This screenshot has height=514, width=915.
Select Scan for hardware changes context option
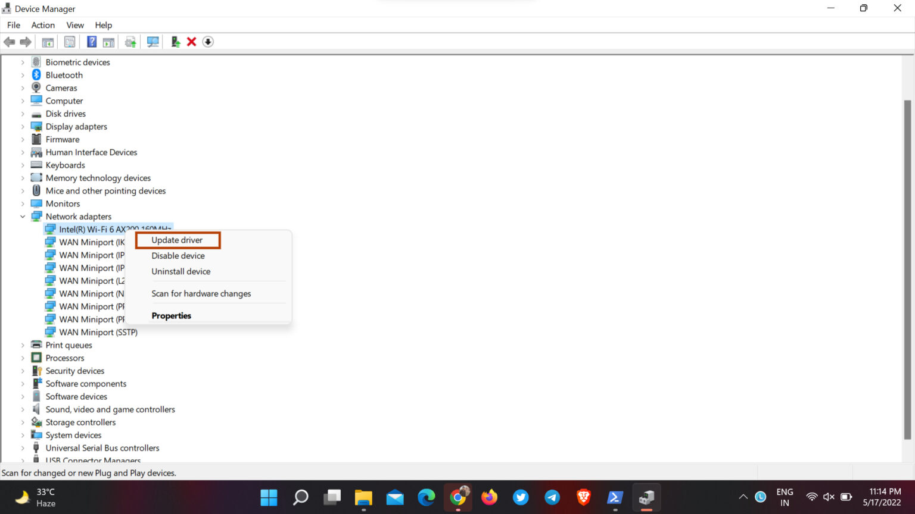(201, 293)
